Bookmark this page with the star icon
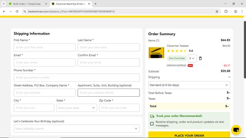The width and height of the screenshot is (246, 138). point(217,11)
